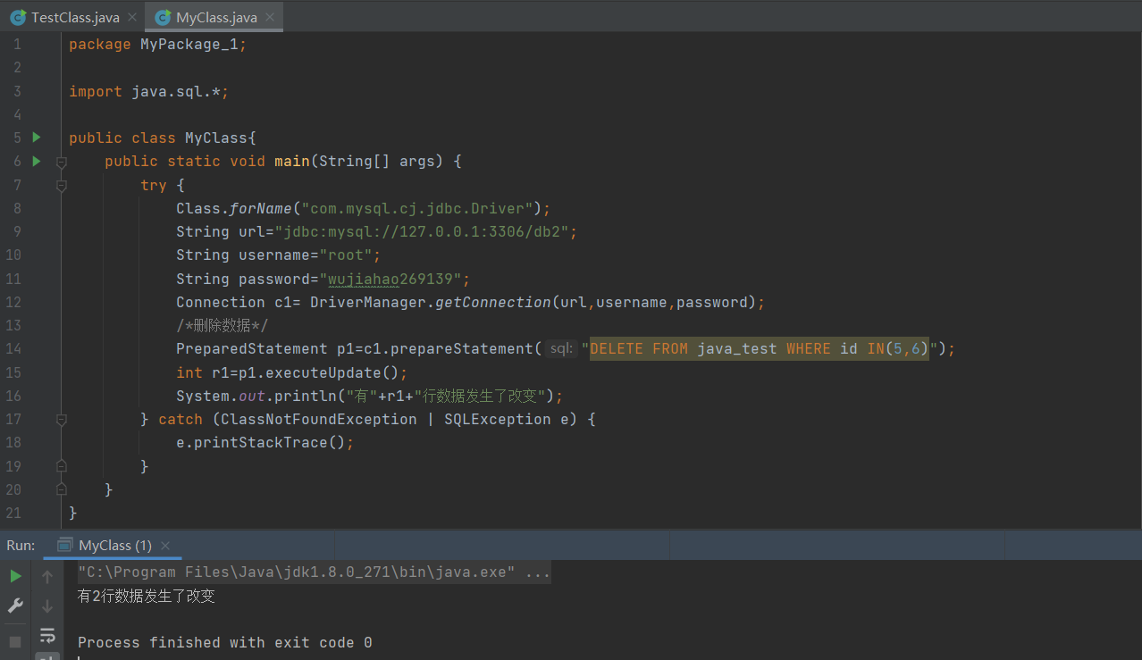Toggle soft-wrap in the Run console
Viewport: 1142px width, 660px height.
[x=47, y=636]
